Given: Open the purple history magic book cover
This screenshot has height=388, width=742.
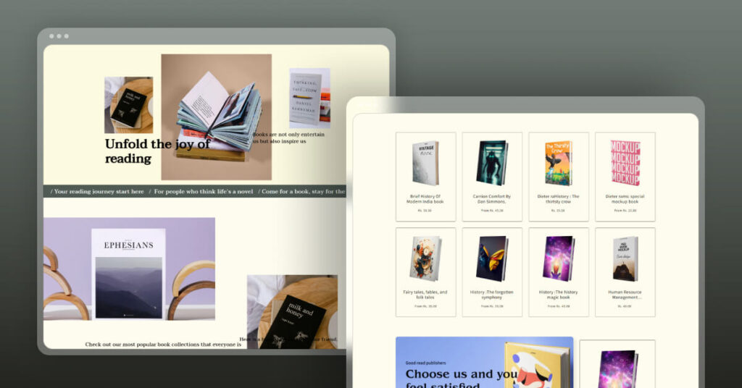Looking at the screenshot, I should [558, 258].
